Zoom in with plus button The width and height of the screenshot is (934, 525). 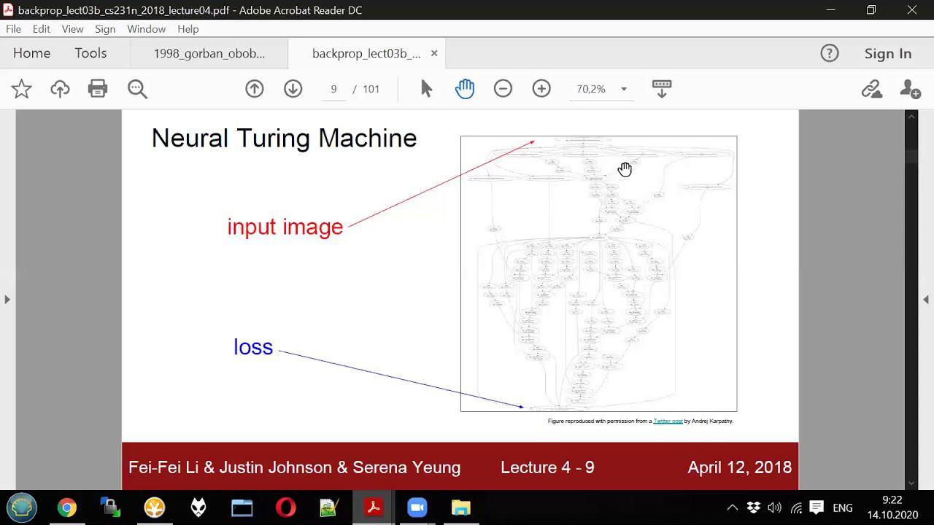coord(541,89)
